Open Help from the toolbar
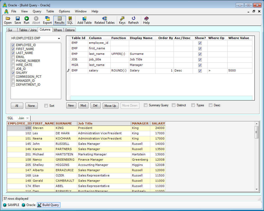 click(146, 20)
